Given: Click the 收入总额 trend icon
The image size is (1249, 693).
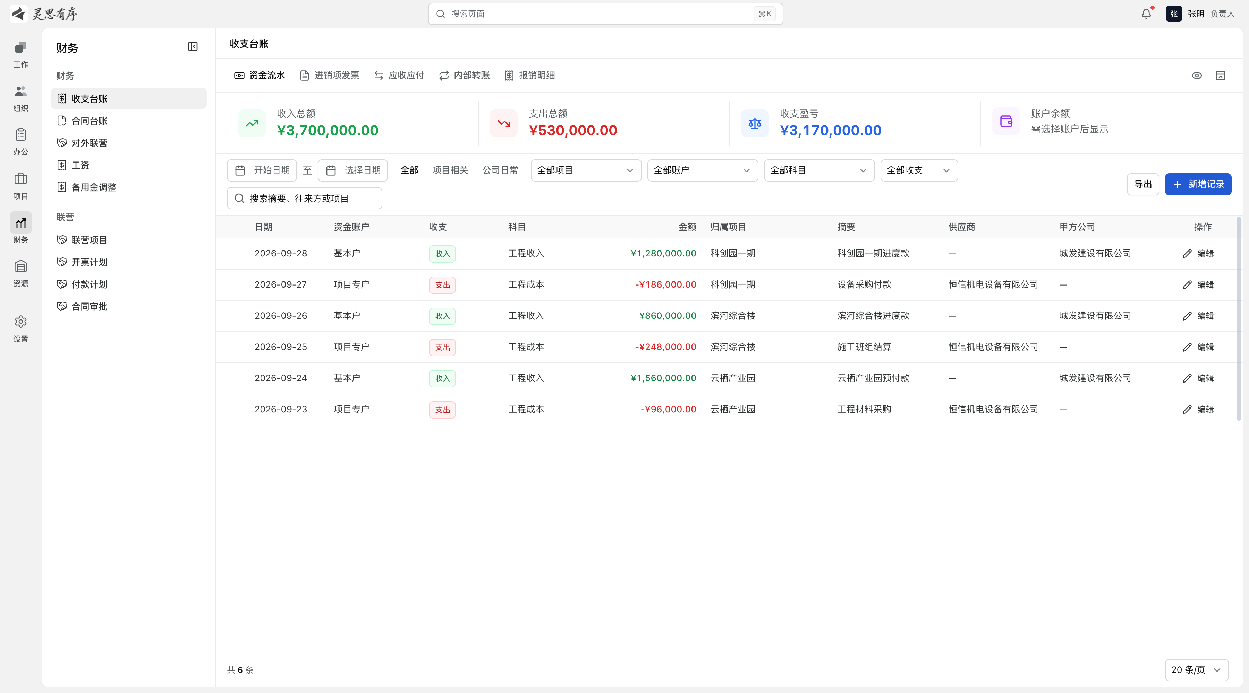Looking at the screenshot, I should (x=252, y=123).
